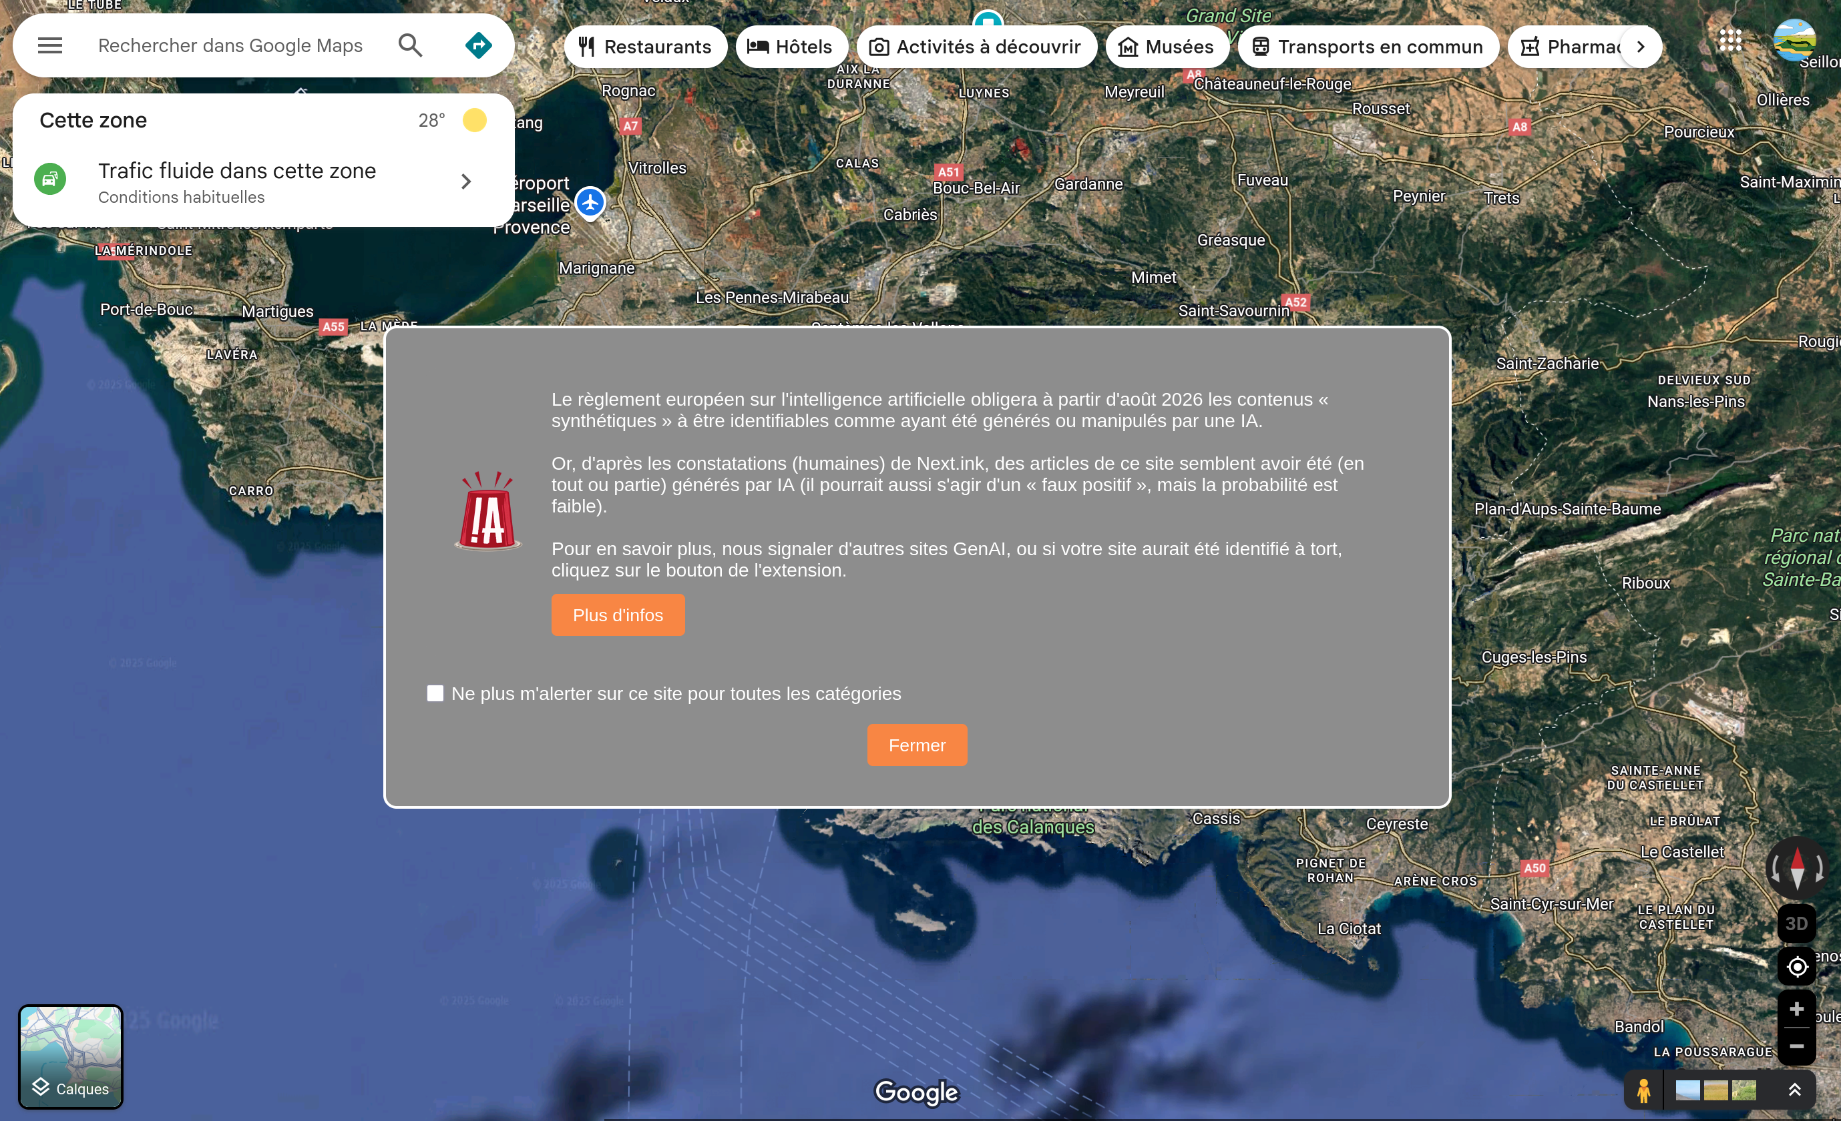Expand the traffic conditions chevron
The image size is (1841, 1121).
tap(466, 181)
